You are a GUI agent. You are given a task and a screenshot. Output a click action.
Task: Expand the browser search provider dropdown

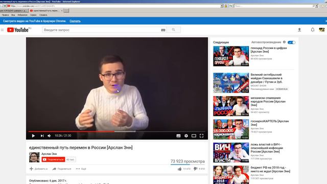317,6
